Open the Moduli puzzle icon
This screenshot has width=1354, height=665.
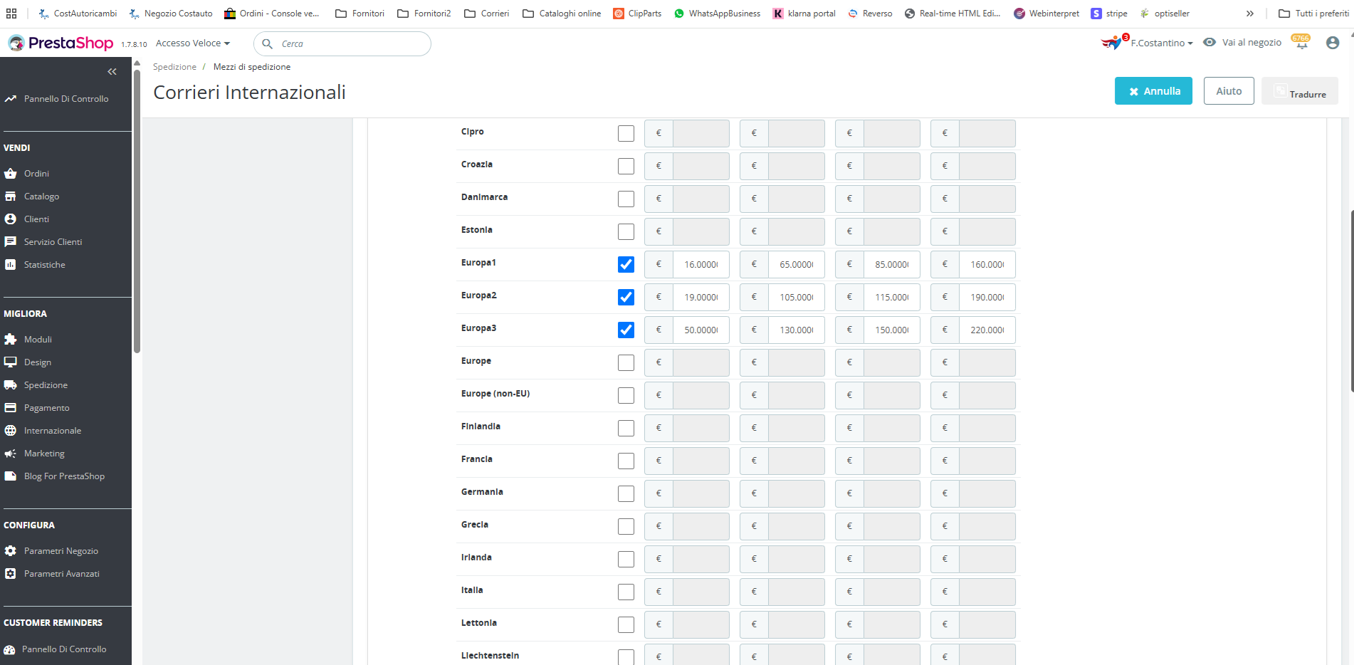10,340
